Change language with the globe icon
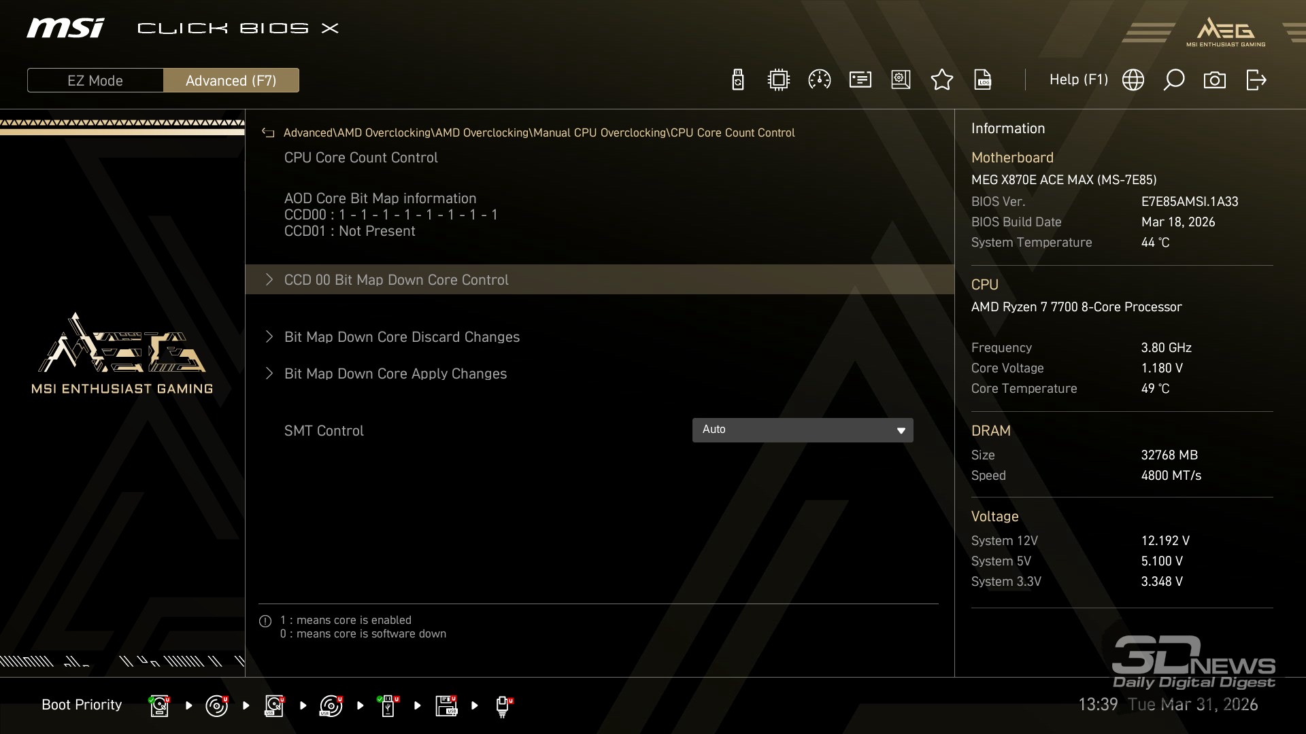1306x734 pixels. pyautogui.click(x=1133, y=80)
